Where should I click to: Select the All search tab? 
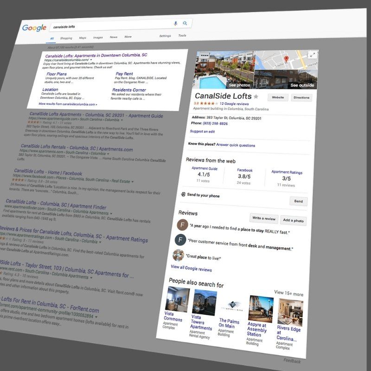pyautogui.click(x=52, y=38)
